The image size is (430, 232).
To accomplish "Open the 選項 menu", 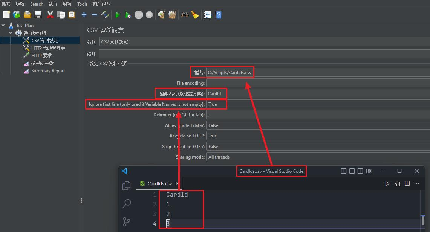I will pyautogui.click(x=67, y=4).
